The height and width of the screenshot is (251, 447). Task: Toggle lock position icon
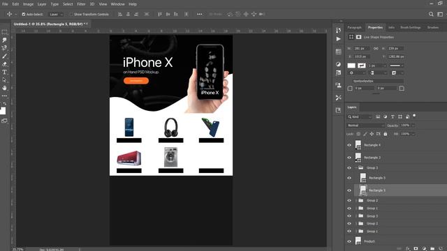(372, 134)
